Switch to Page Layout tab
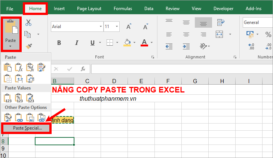 point(89,9)
